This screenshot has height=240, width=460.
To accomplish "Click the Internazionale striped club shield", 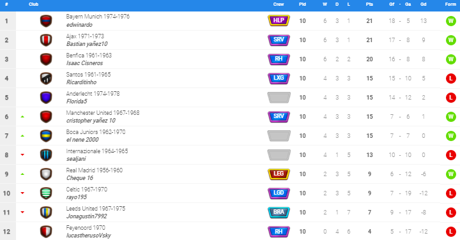I will coord(46,155).
